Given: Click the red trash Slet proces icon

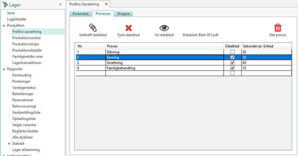Looking at the screenshot, I should click(278, 28).
